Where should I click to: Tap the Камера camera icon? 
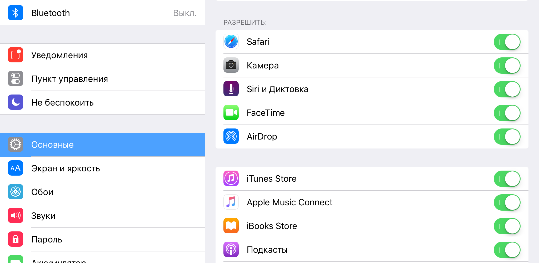pos(231,65)
